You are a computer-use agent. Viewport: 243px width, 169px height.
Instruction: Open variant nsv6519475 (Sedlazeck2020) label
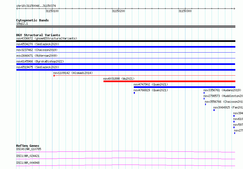click(38, 67)
